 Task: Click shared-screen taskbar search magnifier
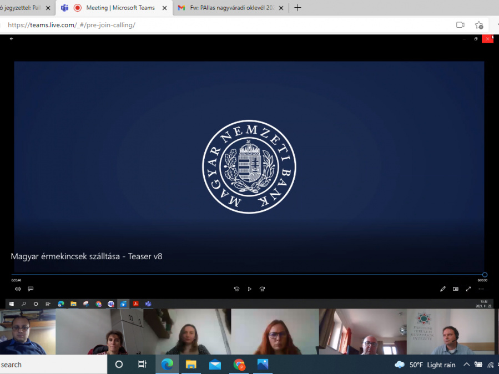point(23,304)
